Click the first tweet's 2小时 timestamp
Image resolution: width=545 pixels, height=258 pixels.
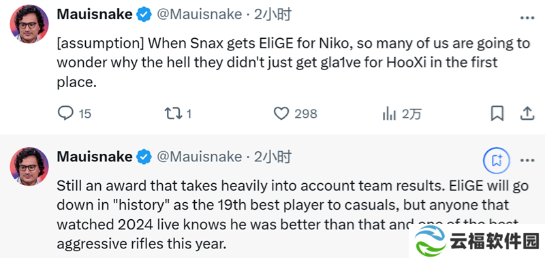coord(272,14)
